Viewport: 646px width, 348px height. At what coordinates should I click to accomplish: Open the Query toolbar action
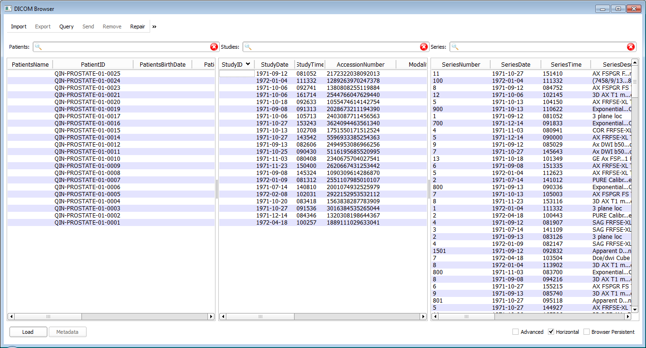(x=66, y=26)
